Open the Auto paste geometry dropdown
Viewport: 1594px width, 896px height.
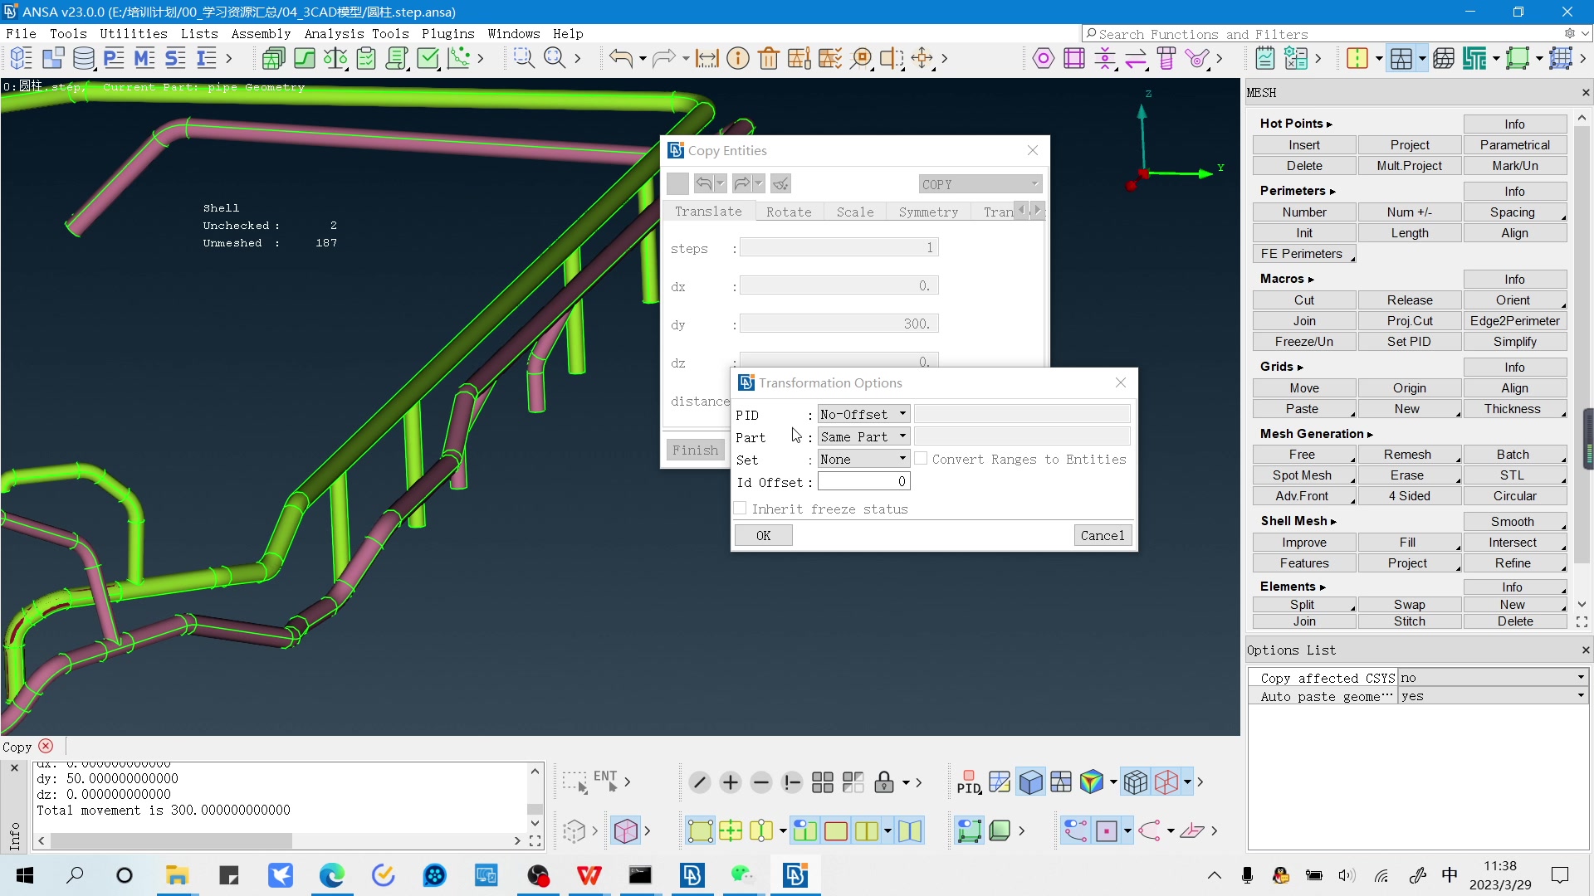point(1494,696)
